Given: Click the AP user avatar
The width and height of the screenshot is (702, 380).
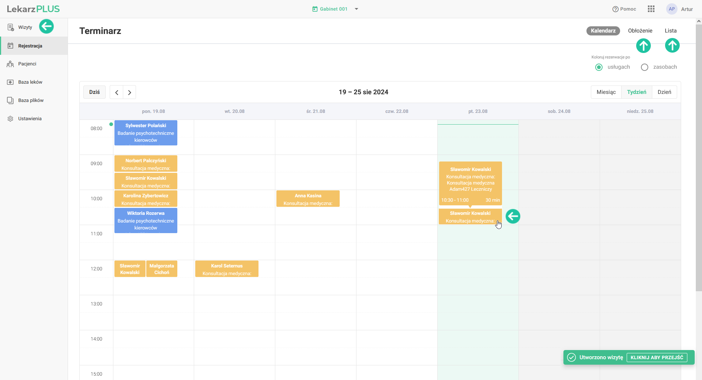Looking at the screenshot, I should (672, 9).
